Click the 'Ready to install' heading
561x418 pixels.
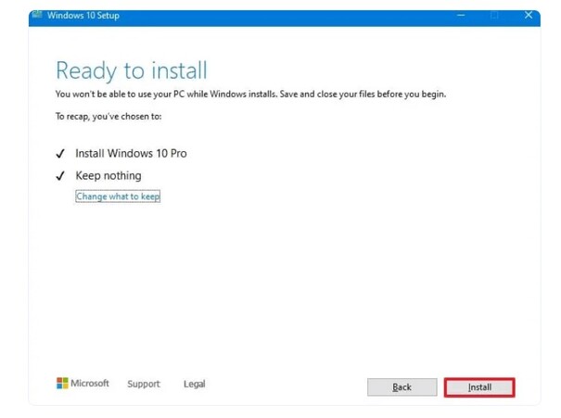click(x=132, y=70)
